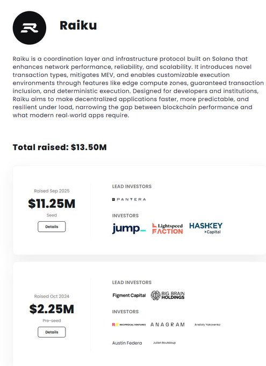Image resolution: width=266 pixels, height=366 pixels.
Task: Open the HashKey Capital logo
Action: click(x=206, y=228)
